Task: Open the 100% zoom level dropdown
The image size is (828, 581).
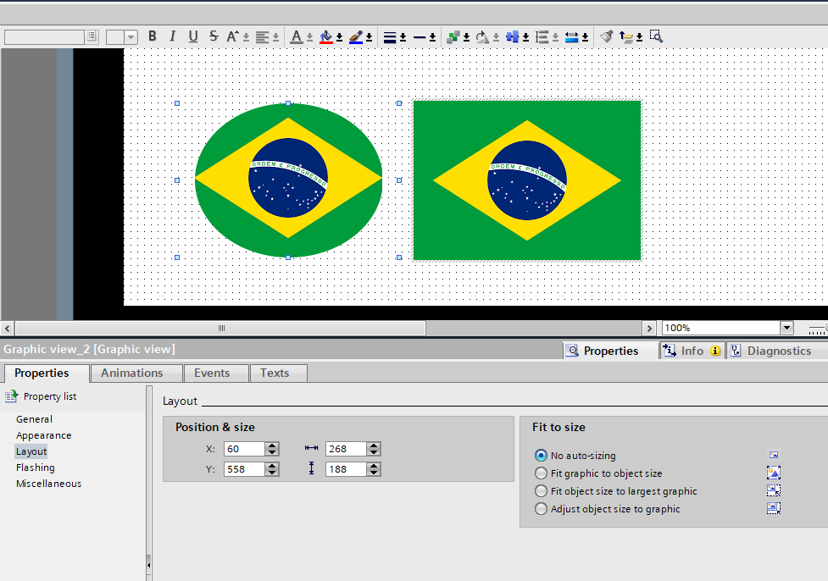Action: click(x=786, y=328)
